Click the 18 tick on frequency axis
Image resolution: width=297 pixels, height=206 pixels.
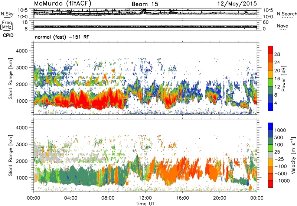coord(25,22)
